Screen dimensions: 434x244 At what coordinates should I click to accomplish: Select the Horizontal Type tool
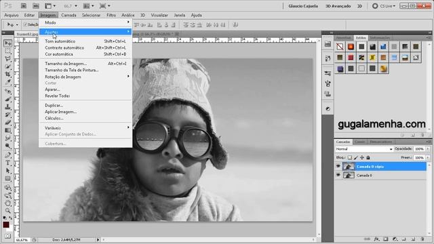coord(7,163)
